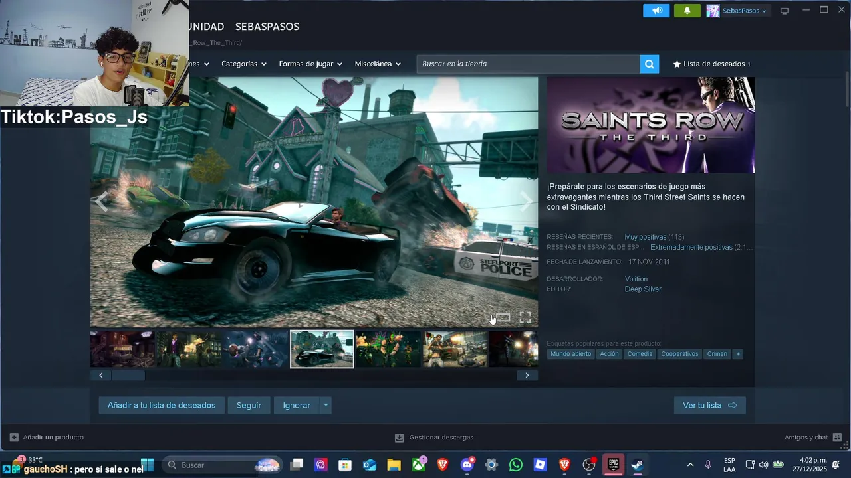
Task: Open the Xbox app from taskbar
Action: [x=418, y=465]
